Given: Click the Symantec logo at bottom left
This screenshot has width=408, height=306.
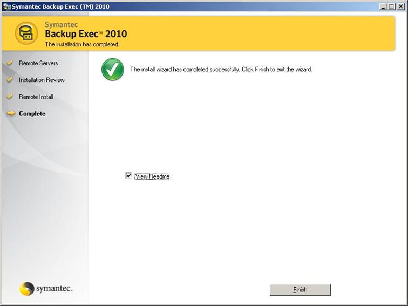Looking at the screenshot, I should (x=46, y=289).
